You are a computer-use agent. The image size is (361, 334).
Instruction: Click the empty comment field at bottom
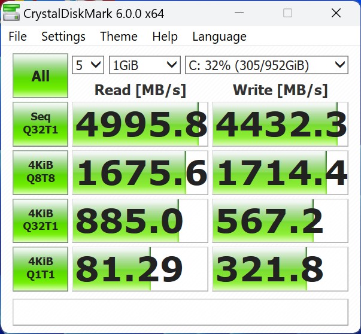click(180, 311)
